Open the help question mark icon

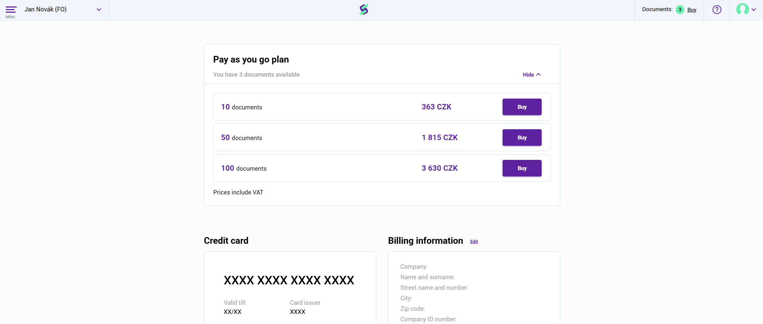pos(717,10)
